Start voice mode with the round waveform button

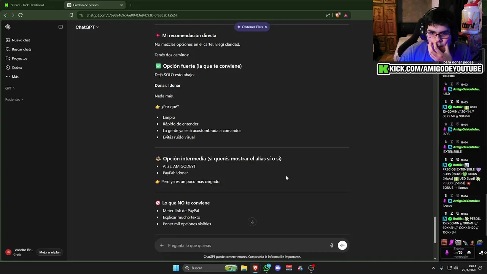pos(342,245)
